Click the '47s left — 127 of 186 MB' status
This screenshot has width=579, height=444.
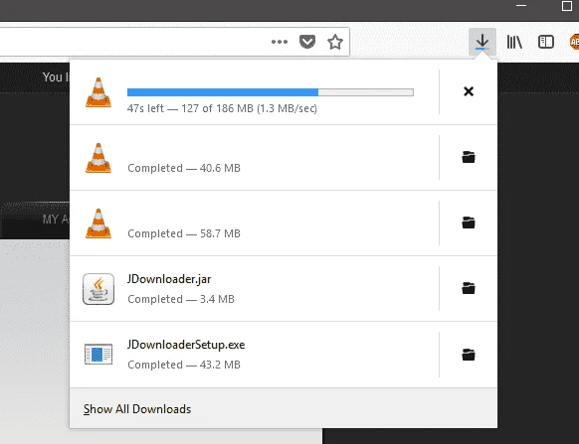click(222, 108)
